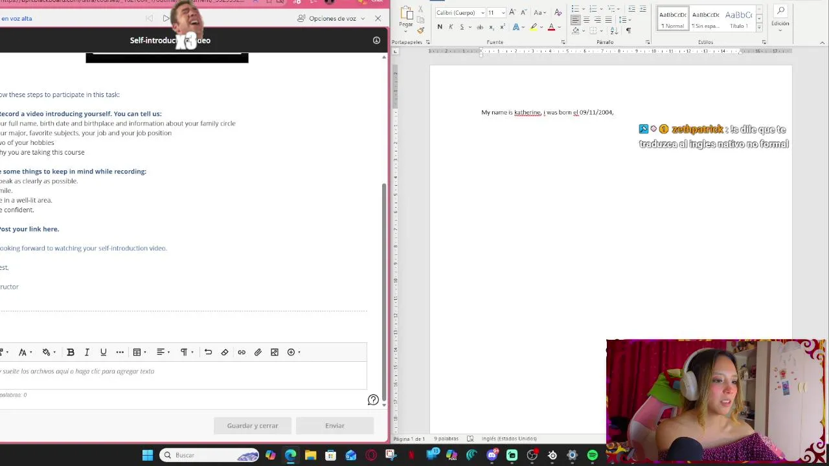Screen dimensions: 829x466
Task: Click the Inglés (Estados Unidos) status item
Action: pyautogui.click(x=509, y=439)
